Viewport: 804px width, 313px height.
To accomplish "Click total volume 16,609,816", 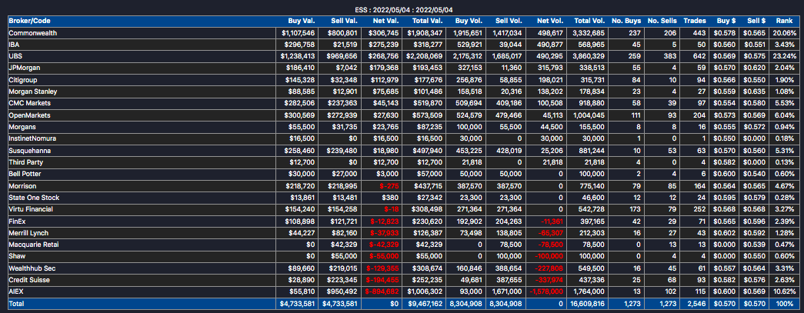I will [586, 304].
